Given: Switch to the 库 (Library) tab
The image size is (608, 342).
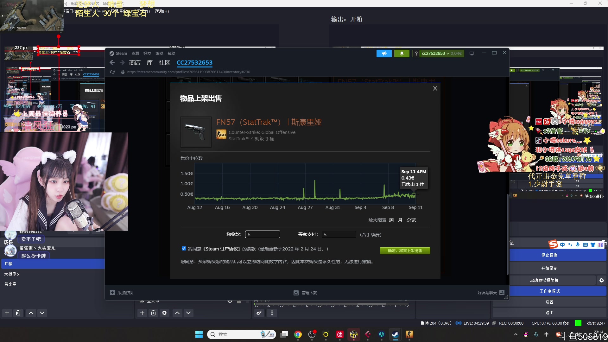Looking at the screenshot, I should (x=149, y=63).
